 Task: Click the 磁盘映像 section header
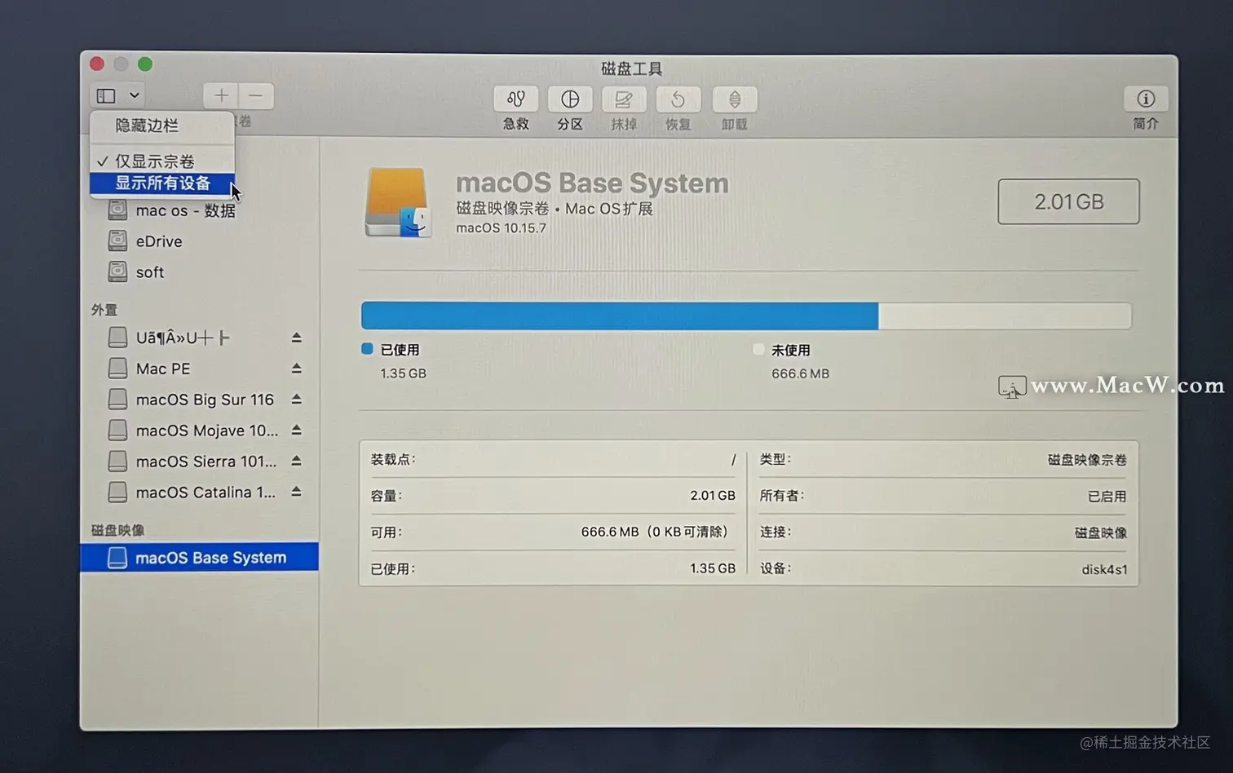(x=117, y=530)
